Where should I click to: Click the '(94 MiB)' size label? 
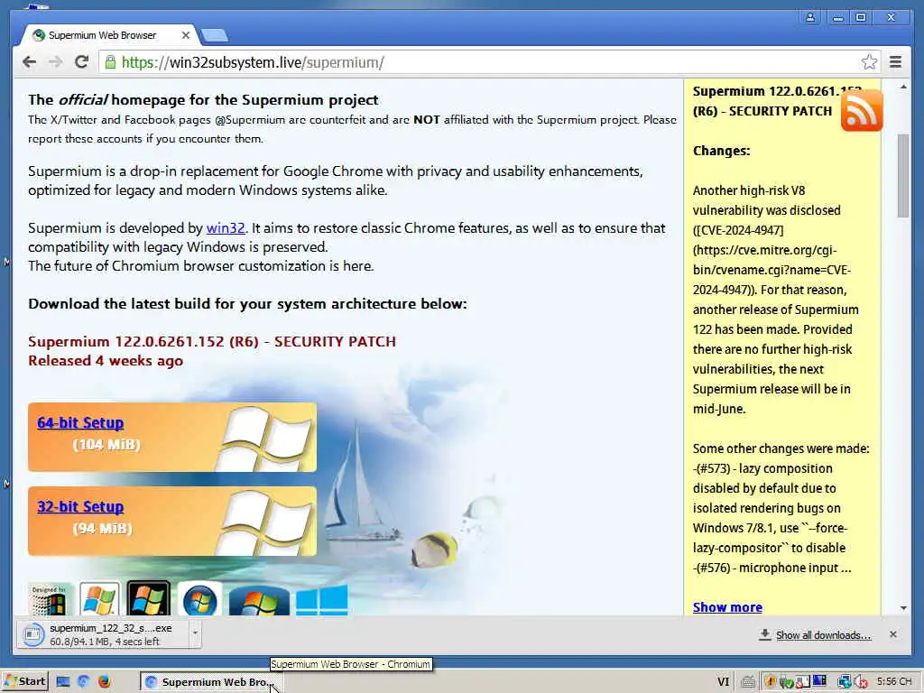point(103,529)
